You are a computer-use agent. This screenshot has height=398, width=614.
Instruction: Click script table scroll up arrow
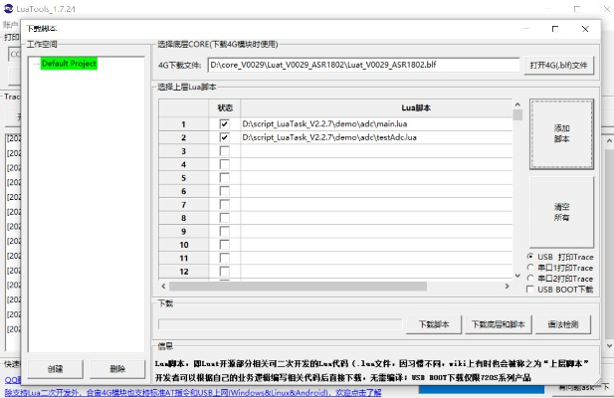517,104
